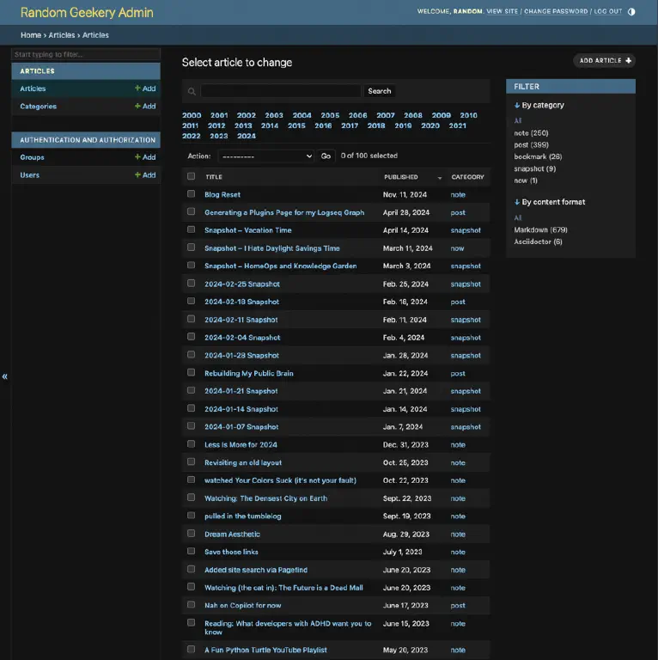The height and width of the screenshot is (660, 658).
Task: Filter articles by year 2015
Action: click(296, 125)
